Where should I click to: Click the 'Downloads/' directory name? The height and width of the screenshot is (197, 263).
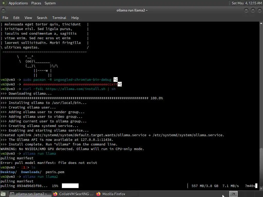31,172
